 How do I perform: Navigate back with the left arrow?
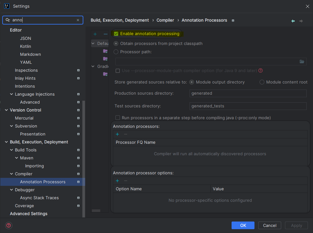click(x=293, y=21)
